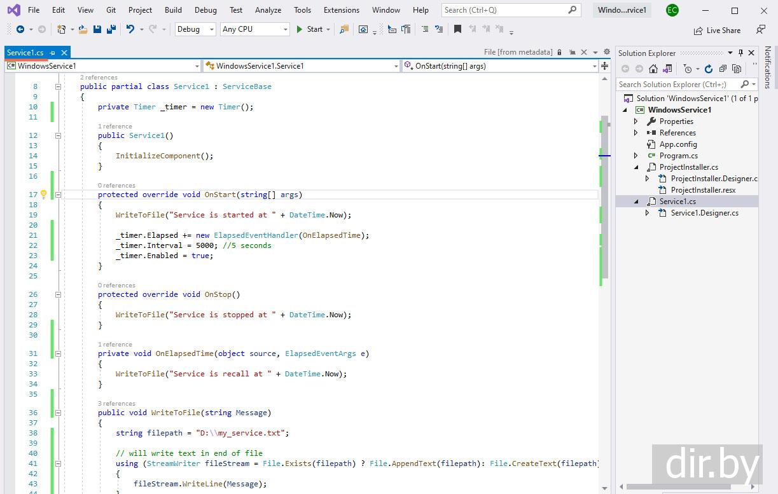Image resolution: width=778 pixels, height=494 pixels.
Task: Click the Save All toolbar icon
Action: point(111,29)
